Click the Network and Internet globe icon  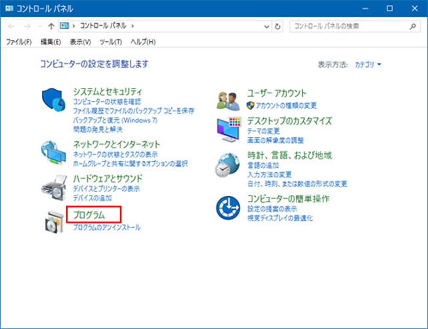point(53,152)
